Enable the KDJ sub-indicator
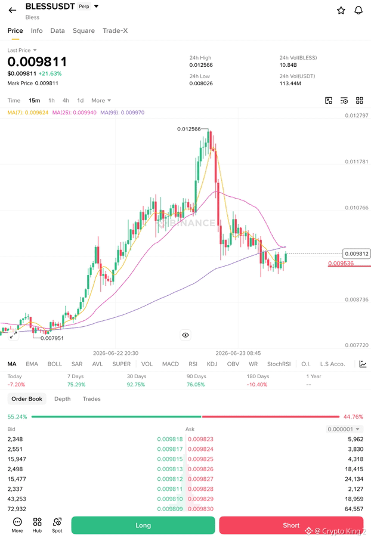 (212, 364)
